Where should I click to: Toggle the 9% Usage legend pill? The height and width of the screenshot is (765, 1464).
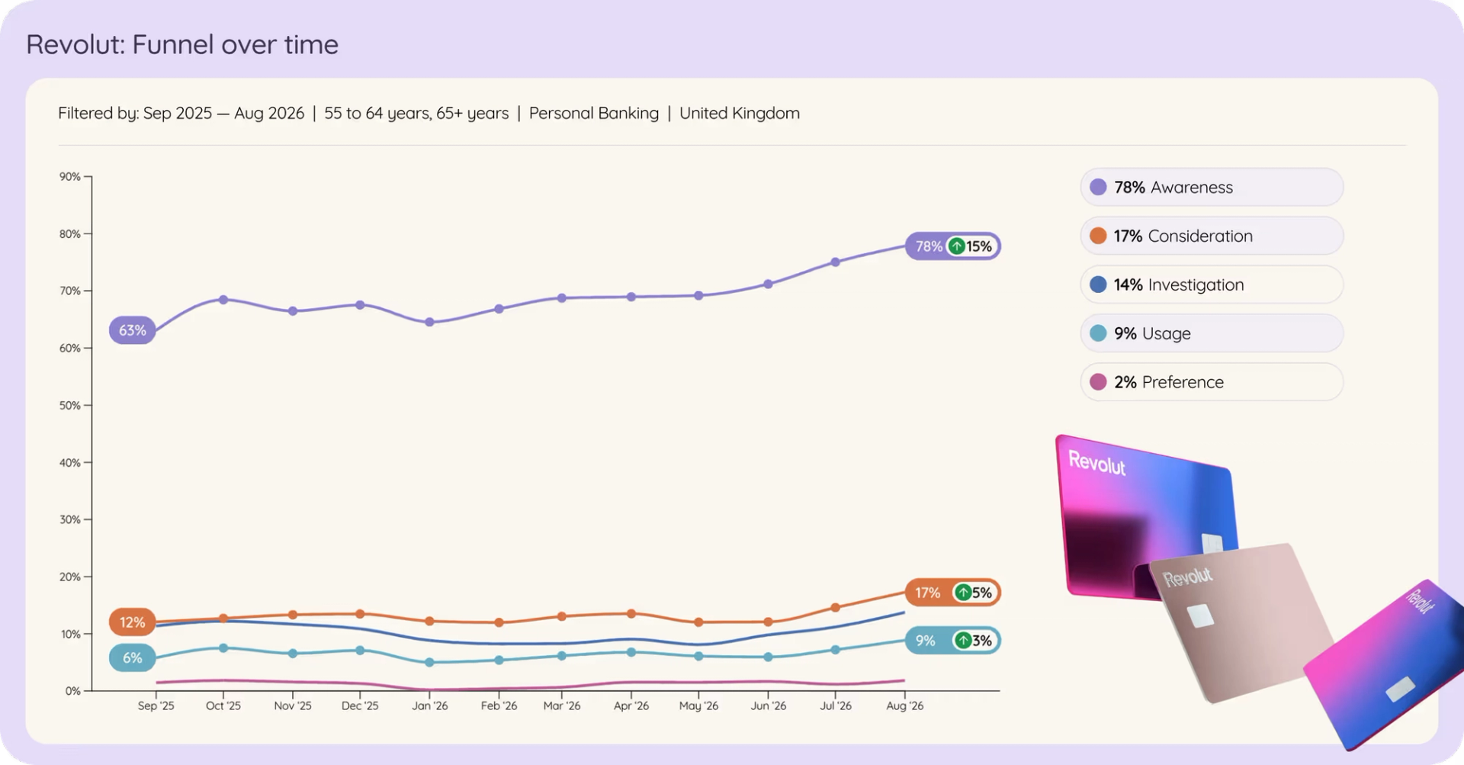[x=1212, y=333]
